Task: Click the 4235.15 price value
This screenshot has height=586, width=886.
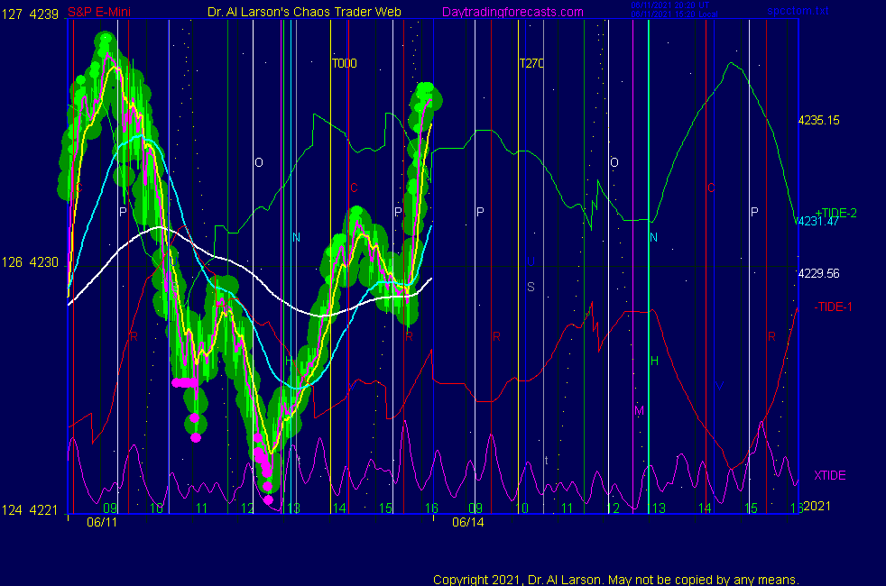Action: 818,120
